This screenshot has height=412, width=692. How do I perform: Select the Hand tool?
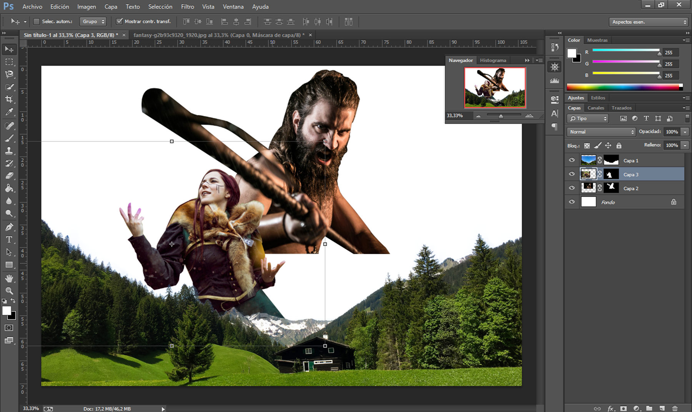(9, 278)
